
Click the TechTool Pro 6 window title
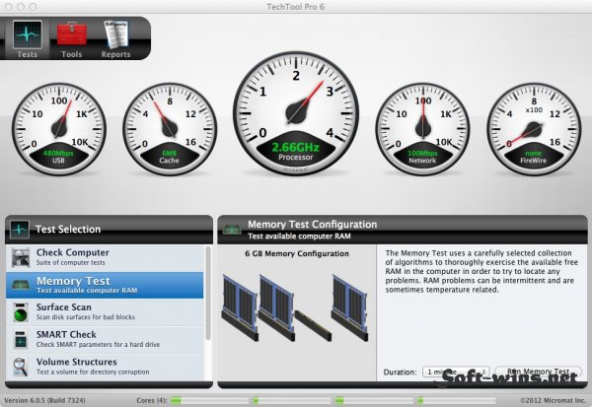click(296, 7)
